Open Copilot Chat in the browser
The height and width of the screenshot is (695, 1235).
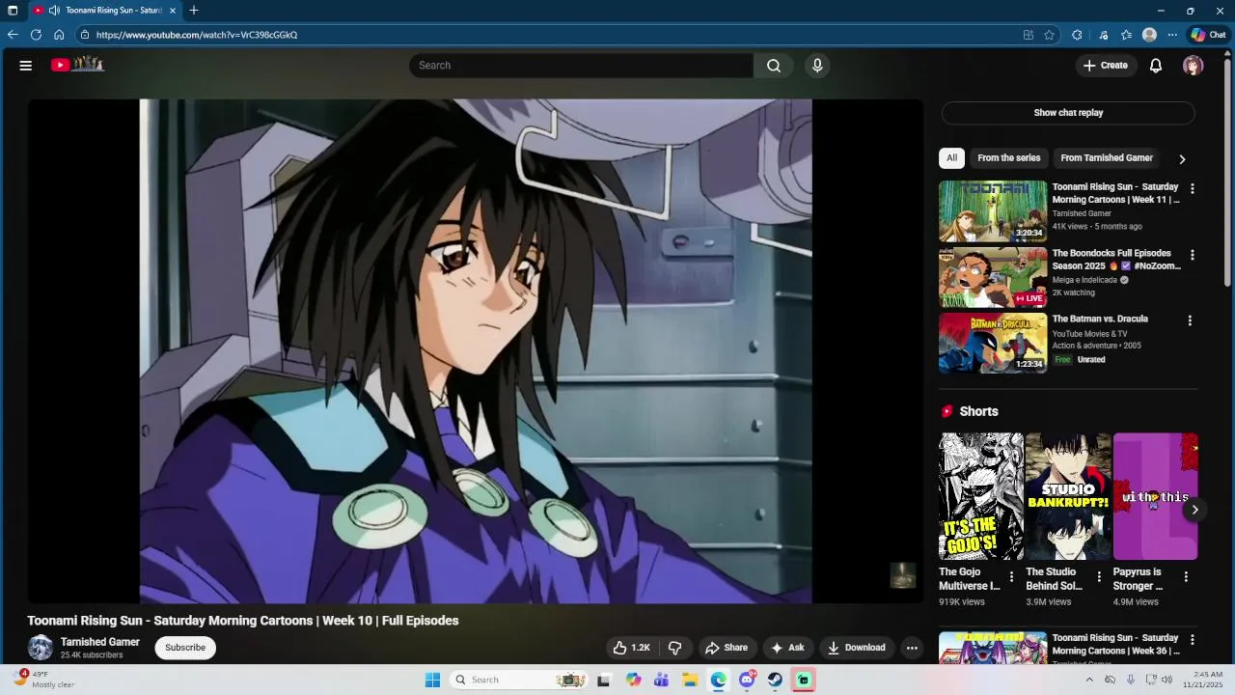pos(1208,35)
